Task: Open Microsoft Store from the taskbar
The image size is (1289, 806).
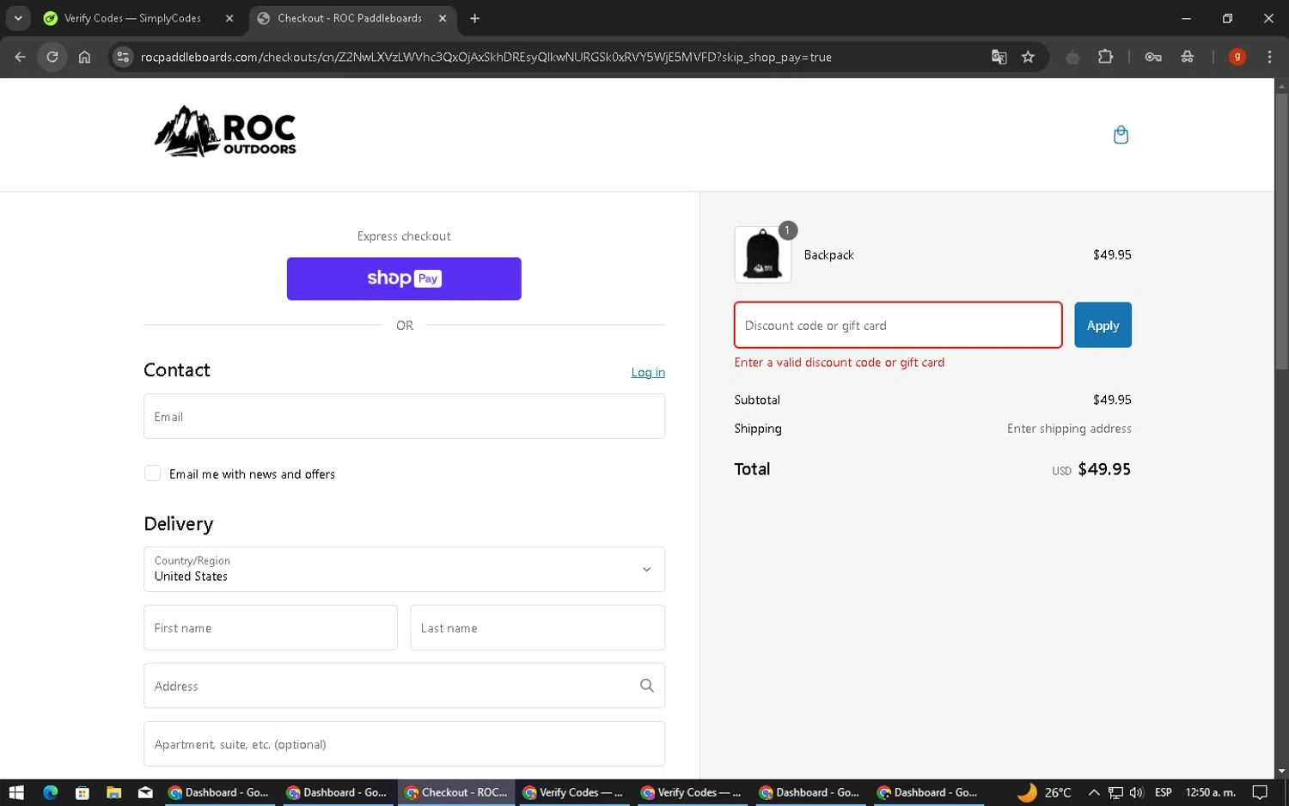Action: pyautogui.click(x=82, y=792)
